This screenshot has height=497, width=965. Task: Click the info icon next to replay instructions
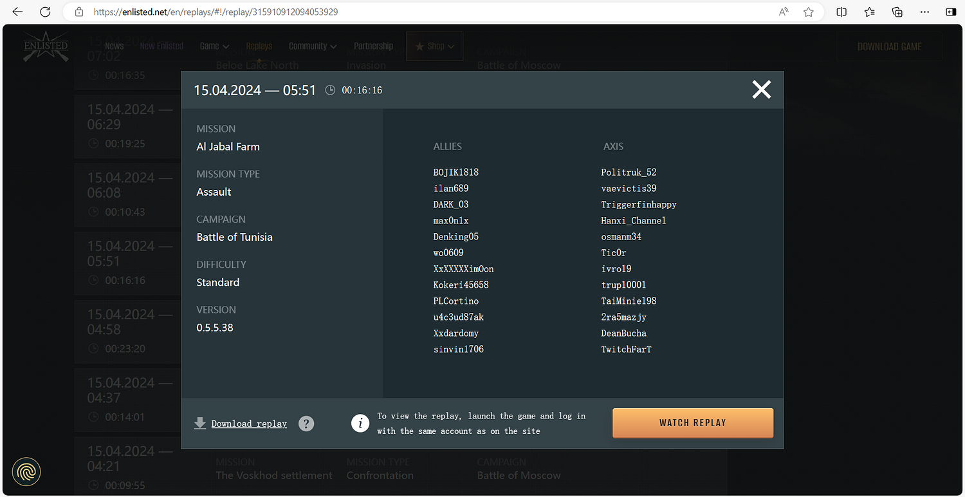click(360, 423)
